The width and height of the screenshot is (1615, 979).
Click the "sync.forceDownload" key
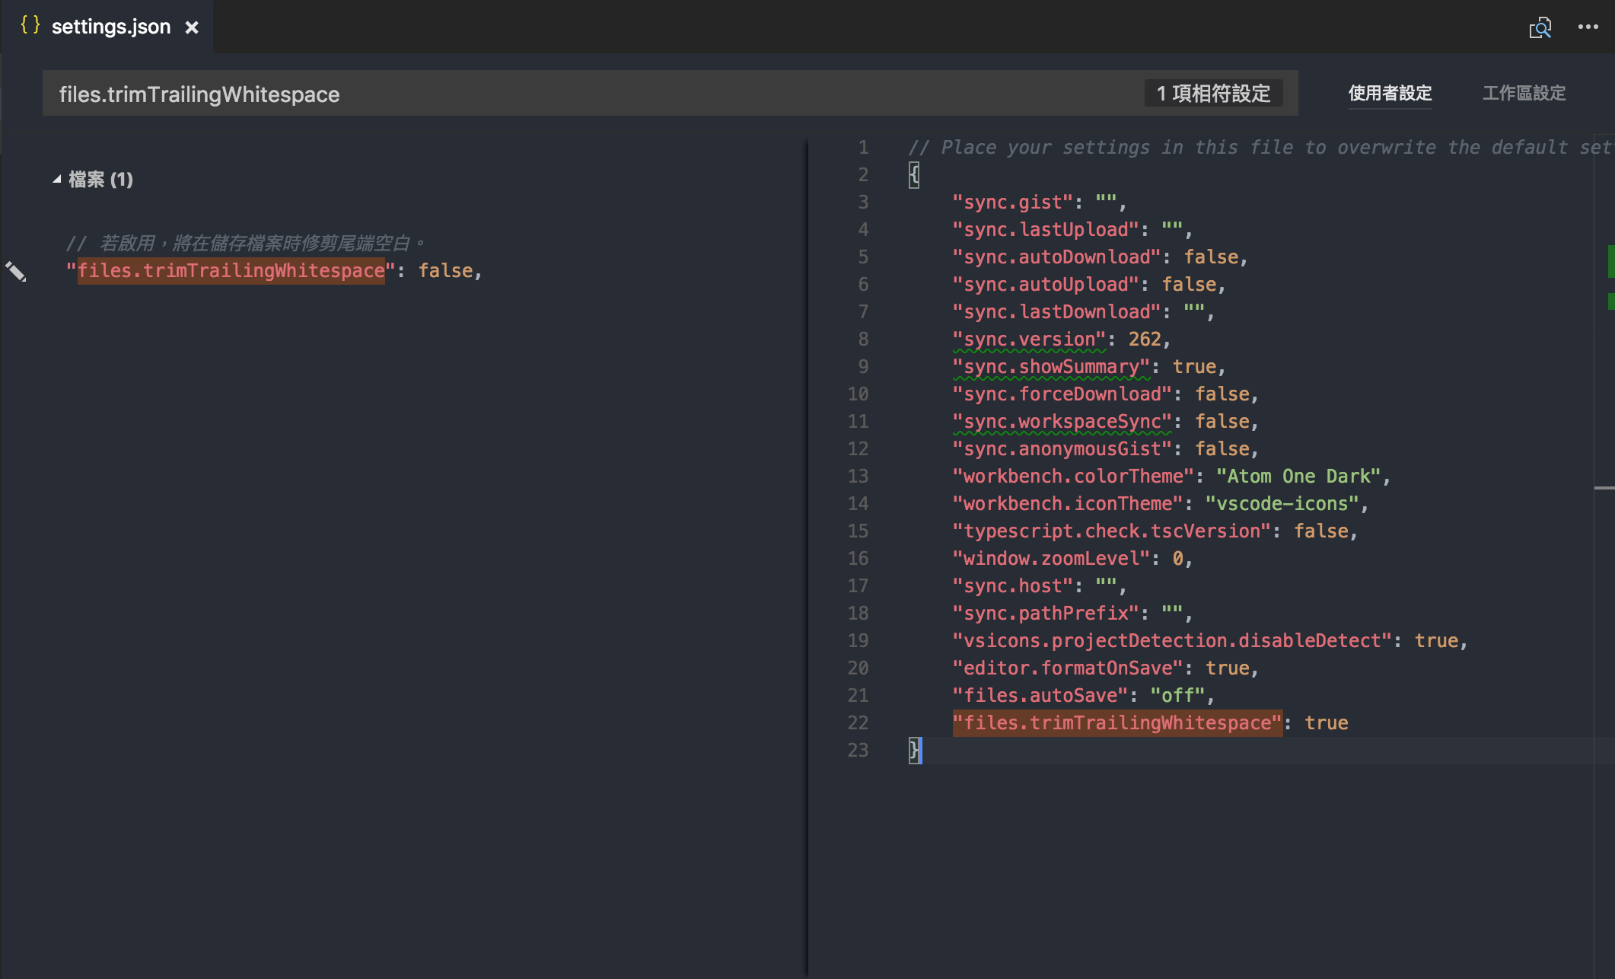(1062, 394)
